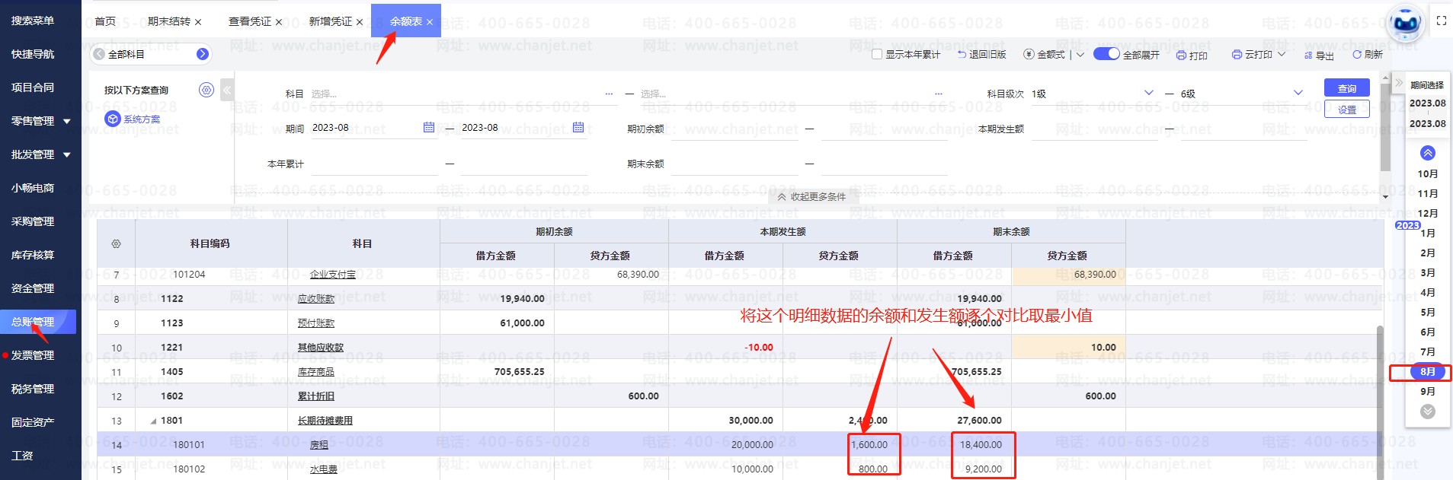Move to later months with the down arrow
The height and width of the screenshot is (480, 1453).
pyautogui.click(x=1428, y=412)
